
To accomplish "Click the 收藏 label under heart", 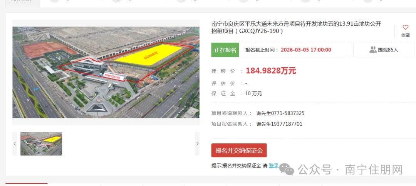I will pyautogui.click(x=405, y=35).
